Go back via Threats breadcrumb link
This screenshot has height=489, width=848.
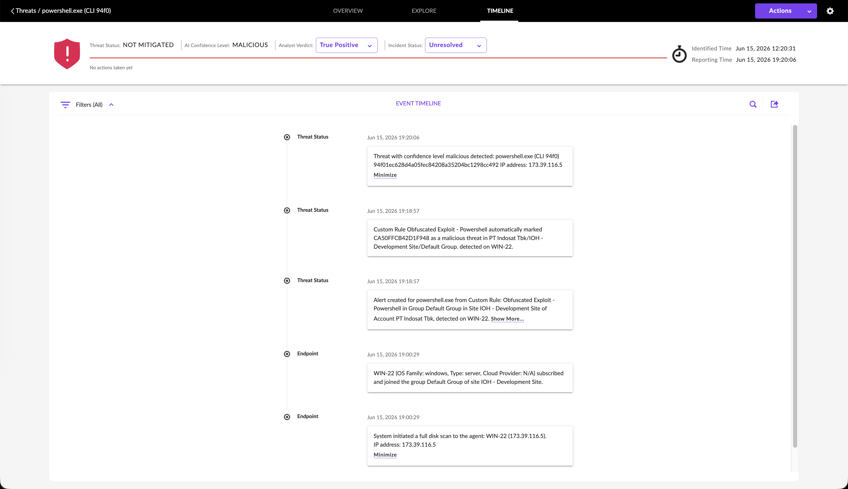pyautogui.click(x=26, y=11)
